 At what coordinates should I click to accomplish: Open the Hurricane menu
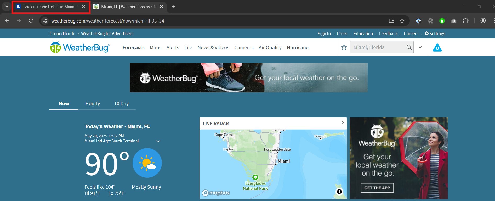pos(298,47)
